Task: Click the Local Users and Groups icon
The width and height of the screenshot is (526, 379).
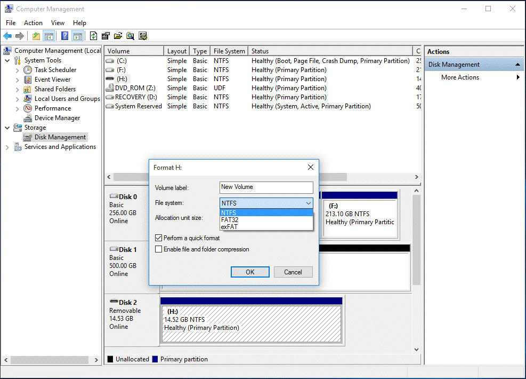Action: tap(28, 99)
